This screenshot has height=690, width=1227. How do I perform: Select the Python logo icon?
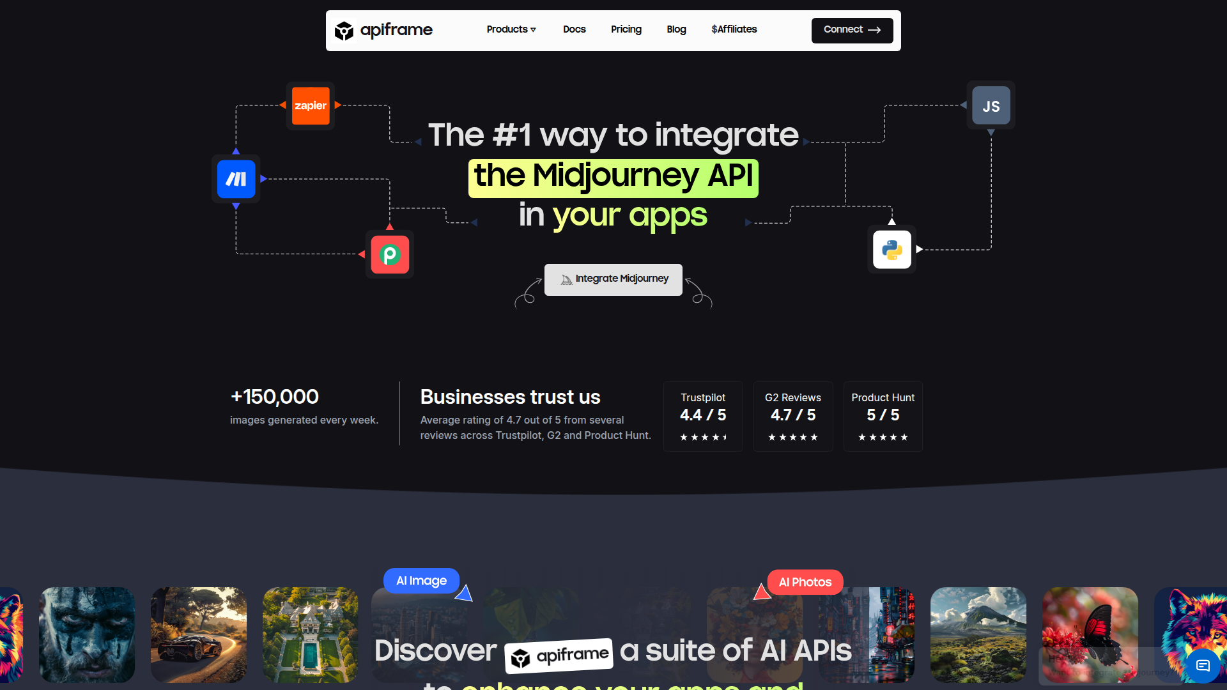click(x=891, y=249)
